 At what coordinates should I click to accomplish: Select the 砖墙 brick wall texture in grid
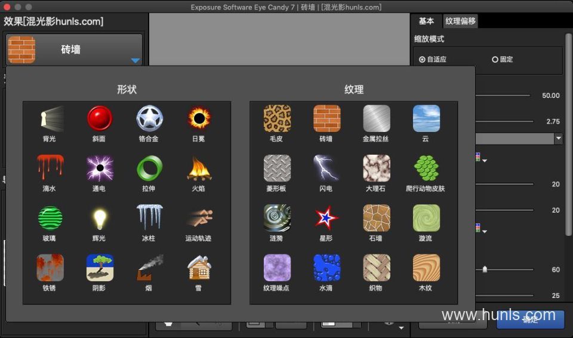coord(326,118)
